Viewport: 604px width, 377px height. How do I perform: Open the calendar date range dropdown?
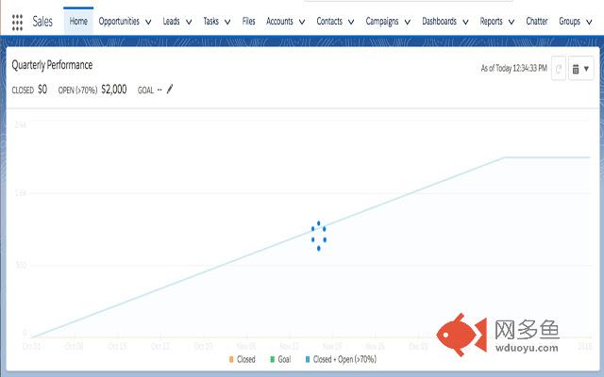click(x=581, y=69)
